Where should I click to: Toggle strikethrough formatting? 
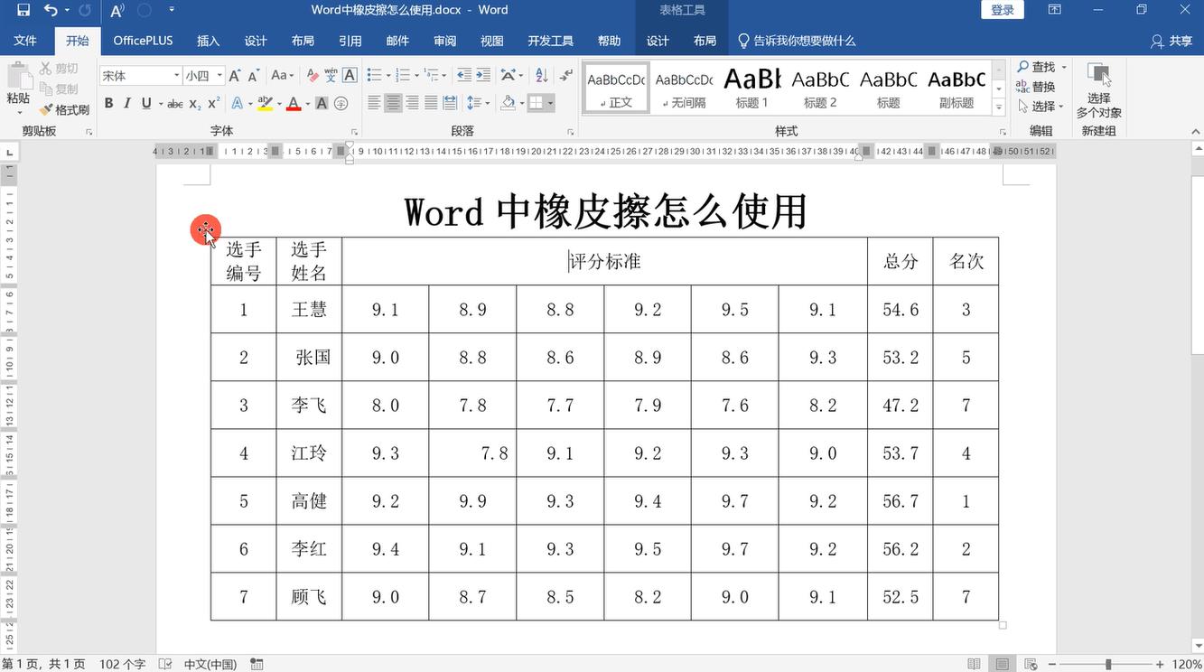pos(175,104)
